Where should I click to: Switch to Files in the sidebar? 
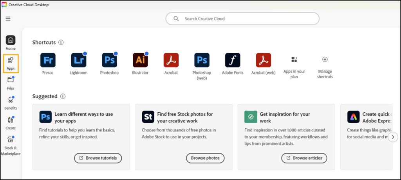pyautogui.click(x=11, y=83)
